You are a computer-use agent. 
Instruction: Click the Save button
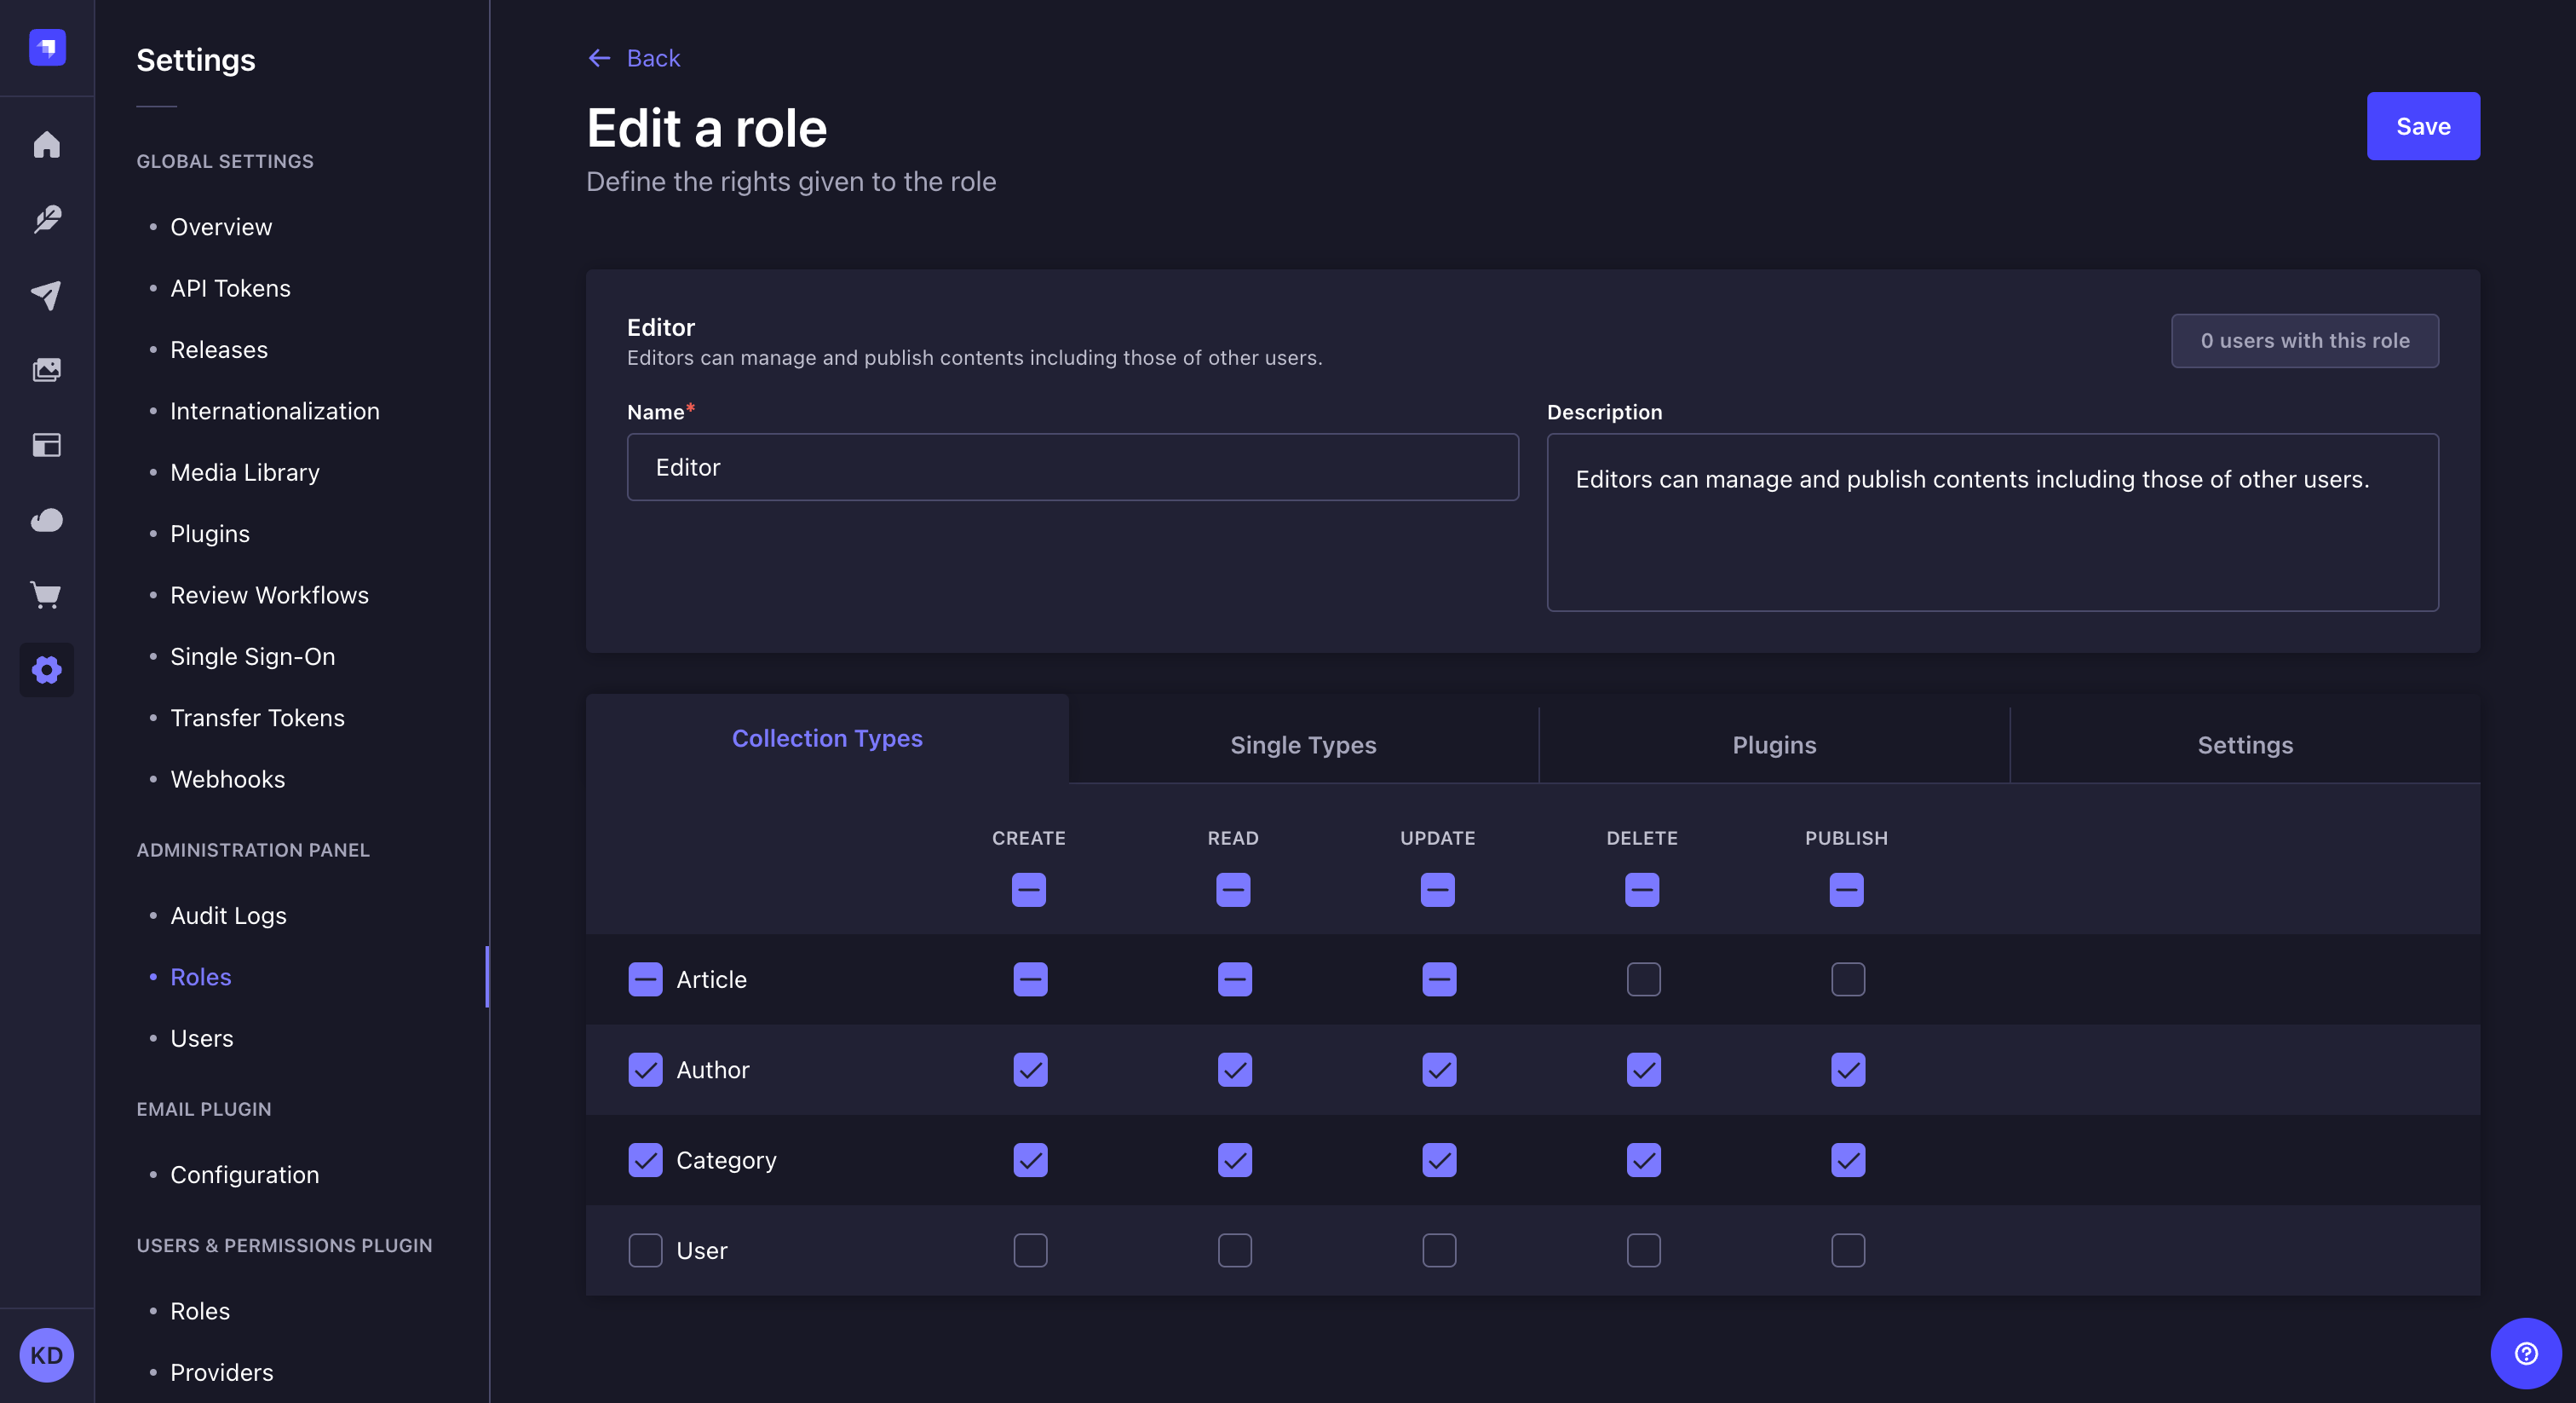click(x=2422, y=126)
